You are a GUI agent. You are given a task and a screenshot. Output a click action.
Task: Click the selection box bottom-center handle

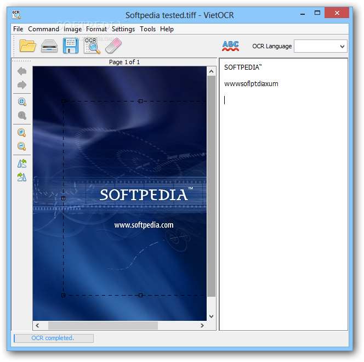point(140,295)
